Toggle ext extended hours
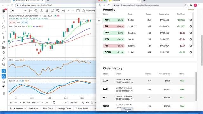203x114 pixels. tap(88, 103)
